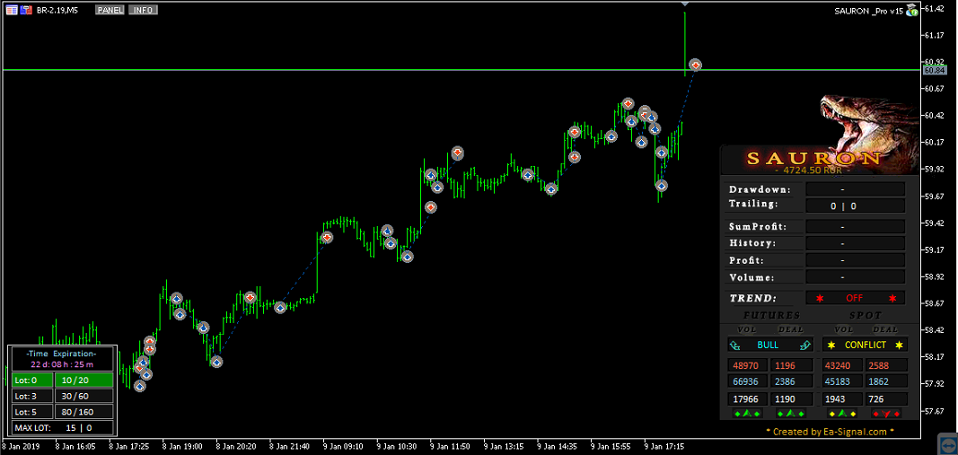The height and width of the screenshot is (455, 958).
Task: Click the Volume value field
Action: 855,277
